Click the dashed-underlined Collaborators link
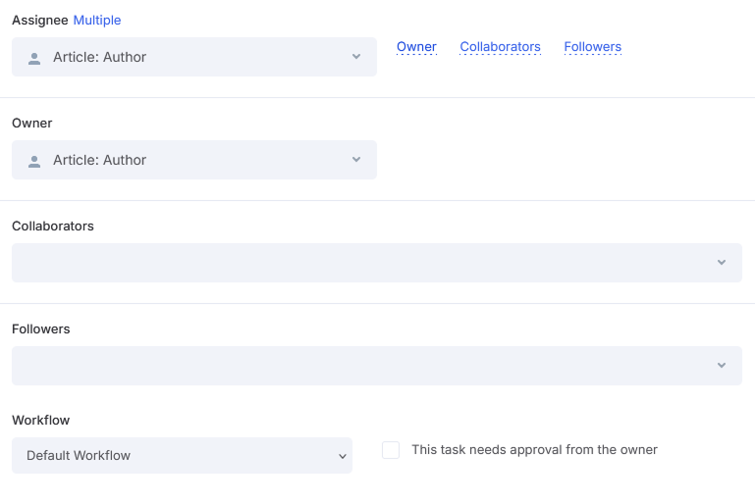This screenshot has width=755, height=504. pos(500,47)
